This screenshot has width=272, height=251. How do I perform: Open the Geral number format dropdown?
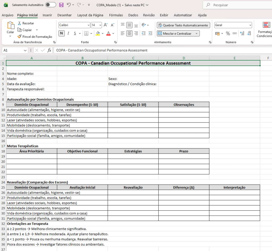(250, 25)
